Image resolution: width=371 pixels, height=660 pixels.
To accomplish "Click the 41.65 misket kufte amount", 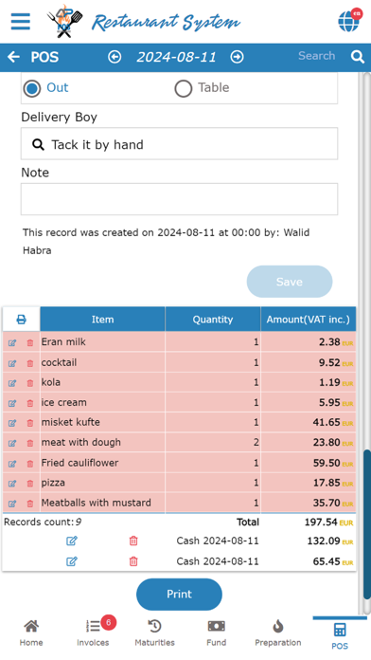I will [x=327, y=422].
